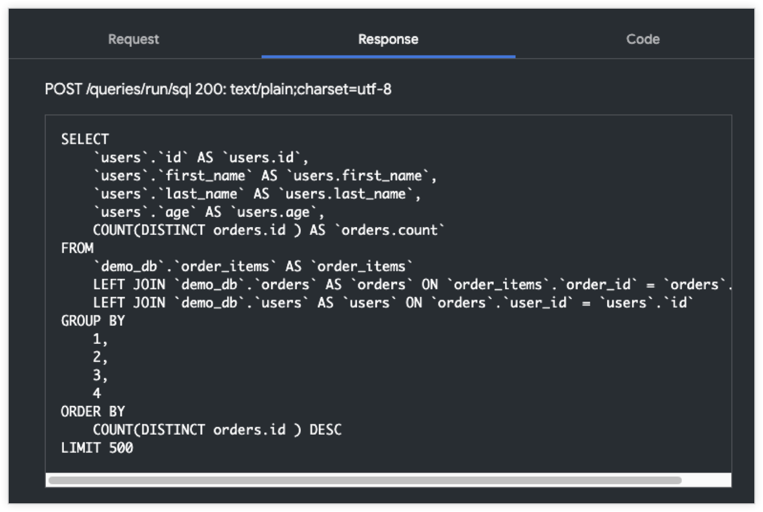Screen dimensions: 763x512
Task: Click the FROM keyword
Action: [77, 248]
